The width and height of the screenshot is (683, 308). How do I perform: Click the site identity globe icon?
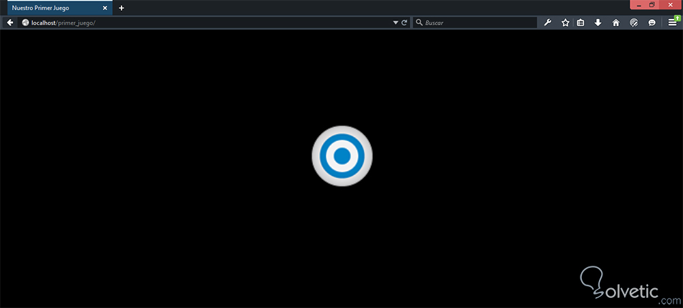click(x=25, y=22)
